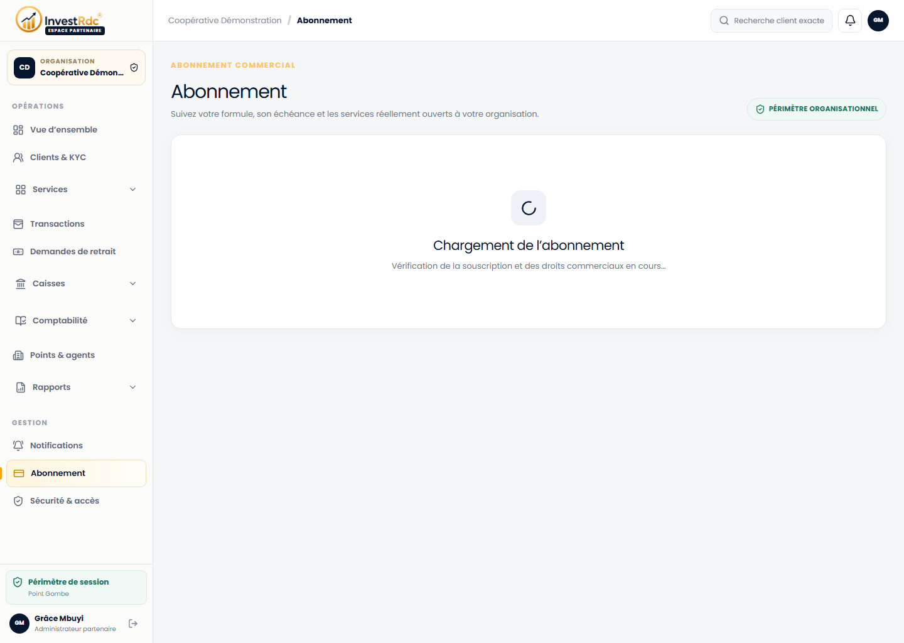Click the Transactions icon in sidebar
This screenshot has height=643, width=904.
click(x=18, y=224)
